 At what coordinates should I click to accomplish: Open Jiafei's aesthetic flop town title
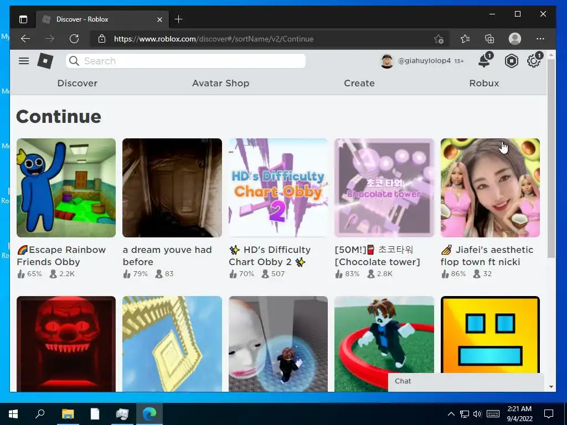point(487,256)
